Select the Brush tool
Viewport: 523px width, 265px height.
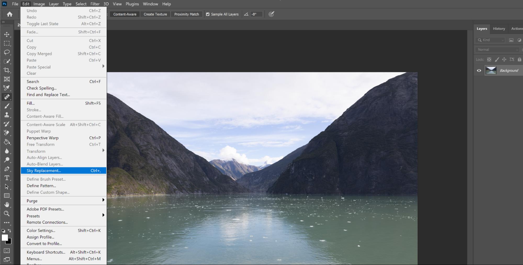click(x=7, y=106)
